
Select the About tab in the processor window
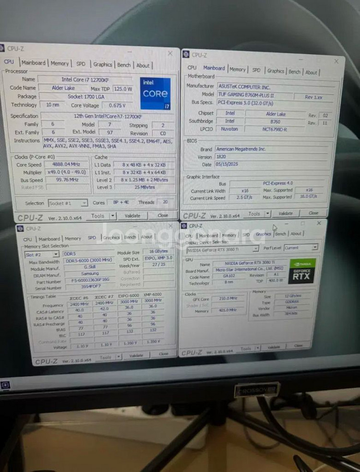[143, 65]
